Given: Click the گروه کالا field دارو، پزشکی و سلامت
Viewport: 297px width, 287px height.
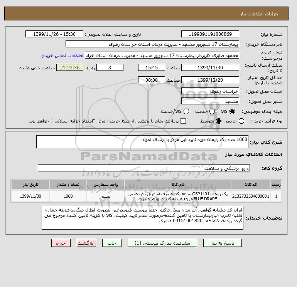Looking at the screenshot, I should 144,168.
